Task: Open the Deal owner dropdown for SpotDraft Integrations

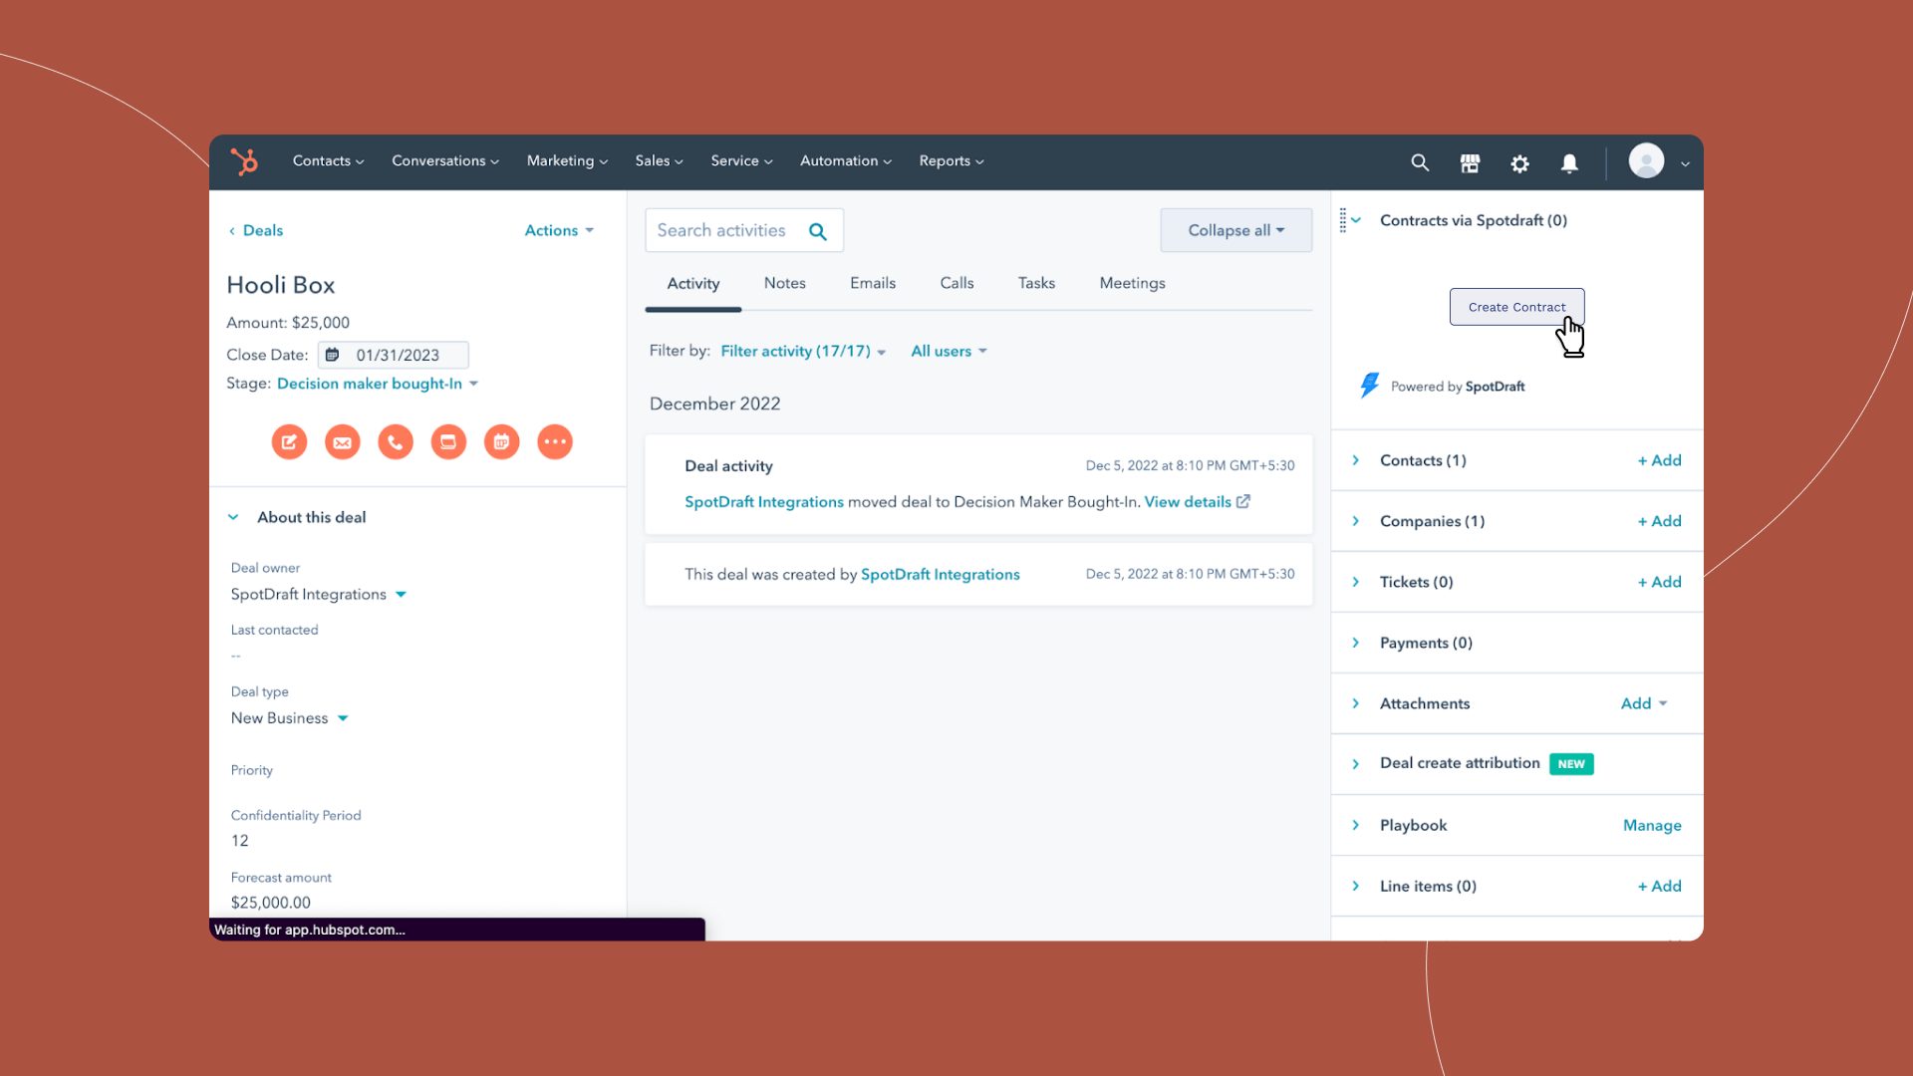Action: pyautogui.click(x=402, y=594)
